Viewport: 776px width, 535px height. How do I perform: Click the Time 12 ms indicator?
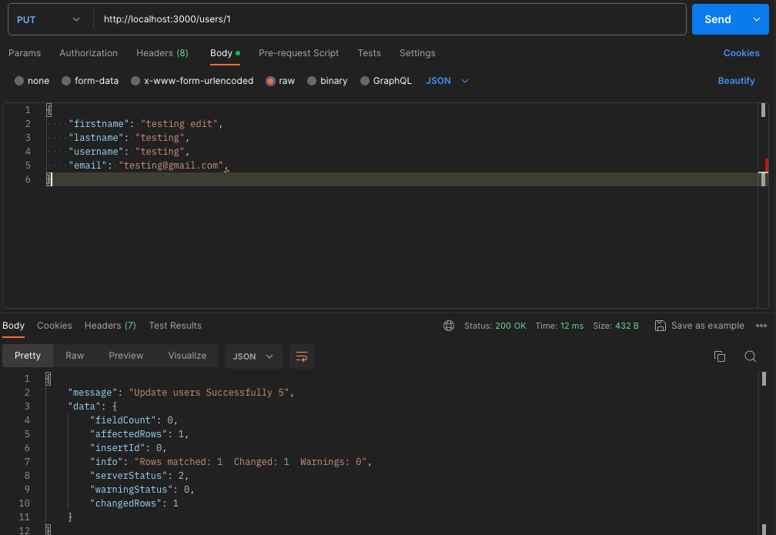point(559,326)
